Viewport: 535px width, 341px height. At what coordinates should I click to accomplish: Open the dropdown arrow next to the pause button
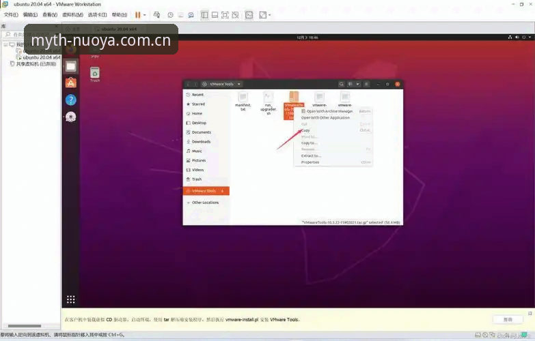click(145, 14)
